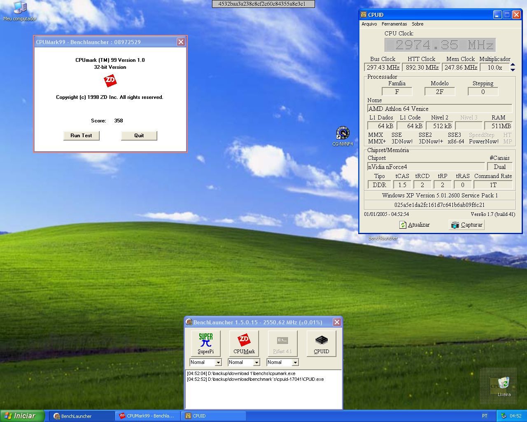Click HTT Clock 892.30 MHz value

pyautogui.click(x=422, y=68)
